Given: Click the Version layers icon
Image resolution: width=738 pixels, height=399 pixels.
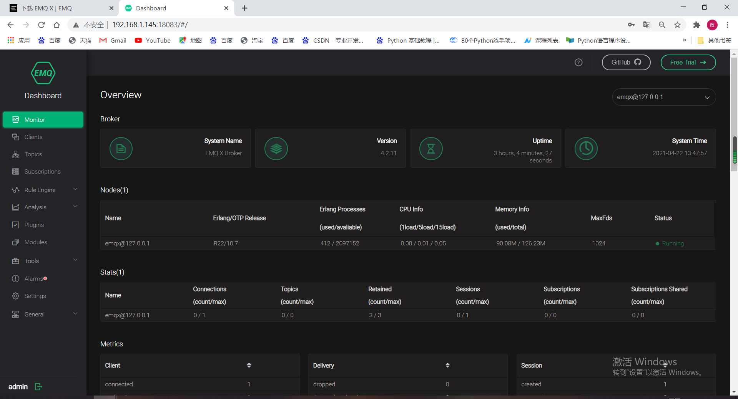Looking at the screenshot, I should click(276, 149).
